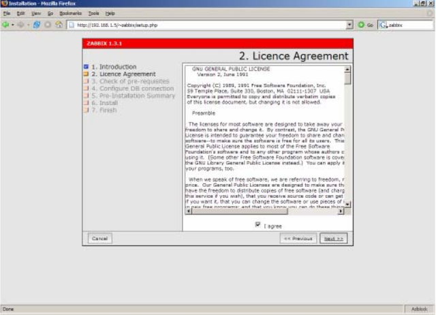Viewport: 436px width, 315px height.
Task: Open the File menu
Action: click(7, 14)
